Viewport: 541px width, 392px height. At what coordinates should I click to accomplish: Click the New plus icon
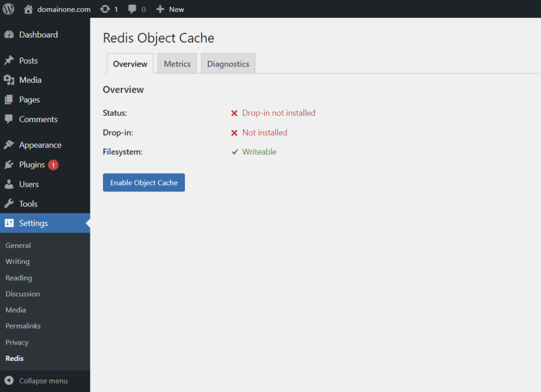tap(161, 9)
